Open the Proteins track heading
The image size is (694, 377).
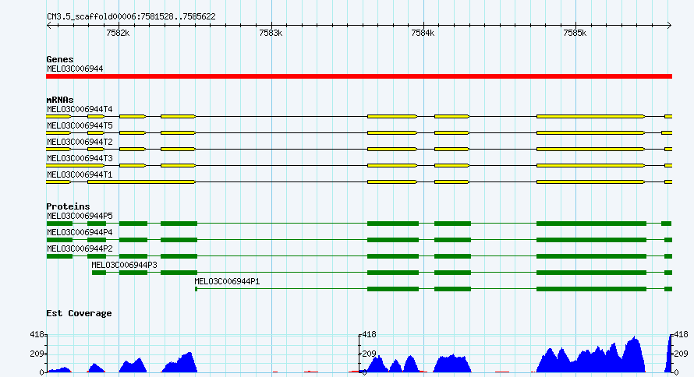point(68,206)
